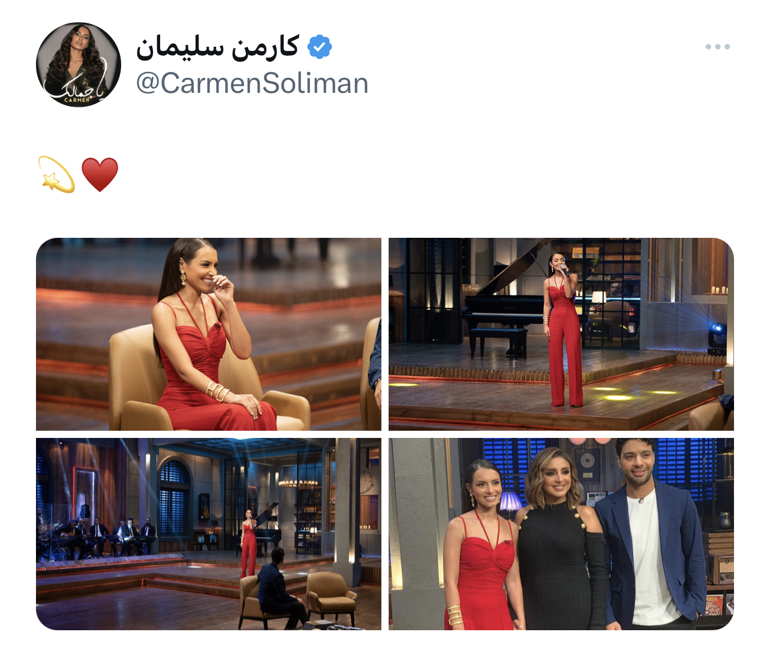Open the كارمن سليمان display name

click(218, 47)
